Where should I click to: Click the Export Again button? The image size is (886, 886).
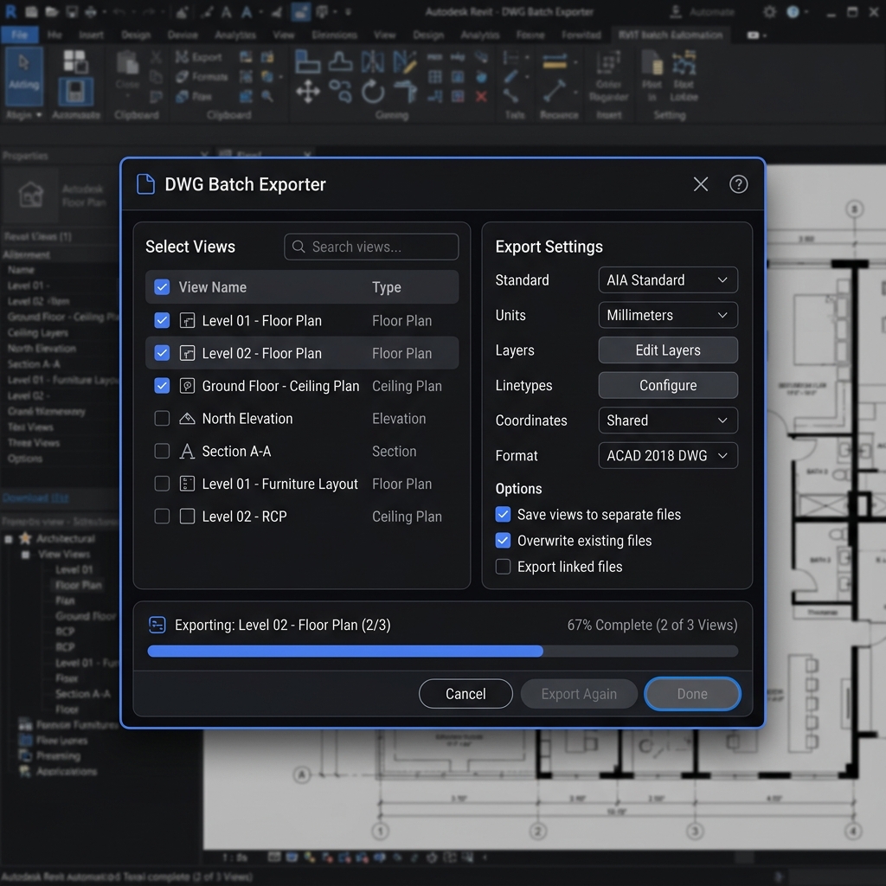click(579, 694)
